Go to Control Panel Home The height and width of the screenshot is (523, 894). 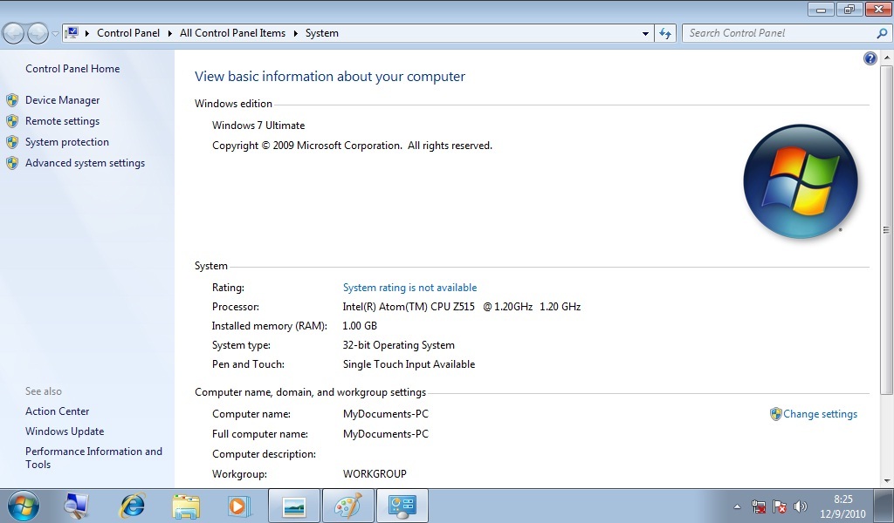point(72,69)
